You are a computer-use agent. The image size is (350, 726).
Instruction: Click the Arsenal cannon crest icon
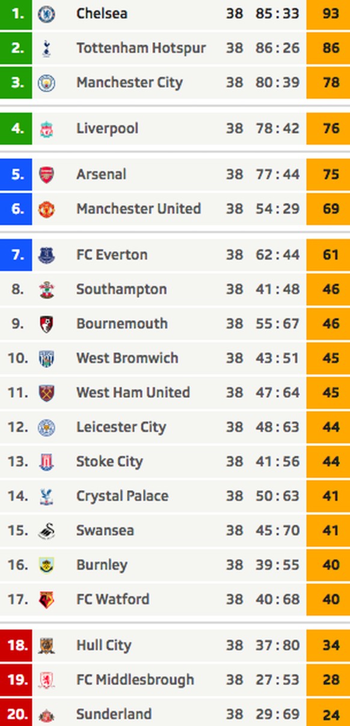pos(46,175)
